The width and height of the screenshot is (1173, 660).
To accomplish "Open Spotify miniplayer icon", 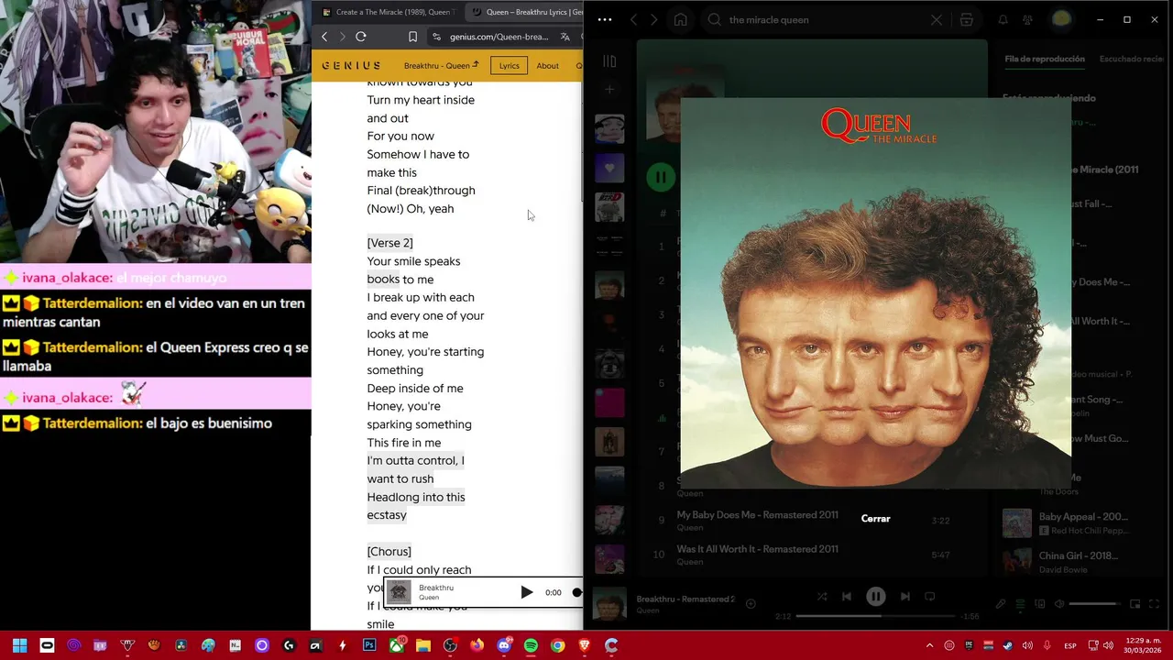I will (x=1135, y=604).
